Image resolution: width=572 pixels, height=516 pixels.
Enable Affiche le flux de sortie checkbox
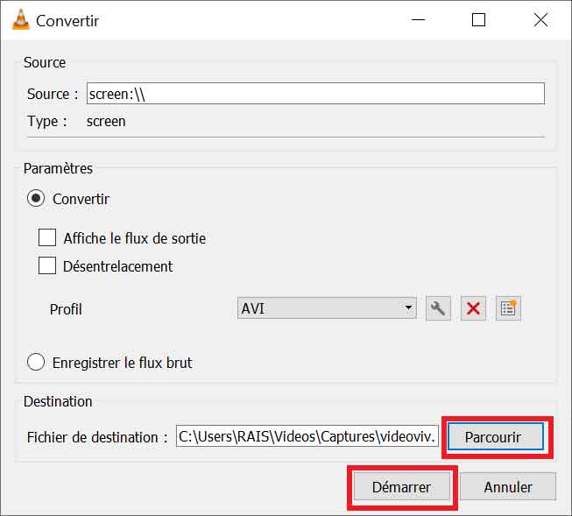(47, 238)
